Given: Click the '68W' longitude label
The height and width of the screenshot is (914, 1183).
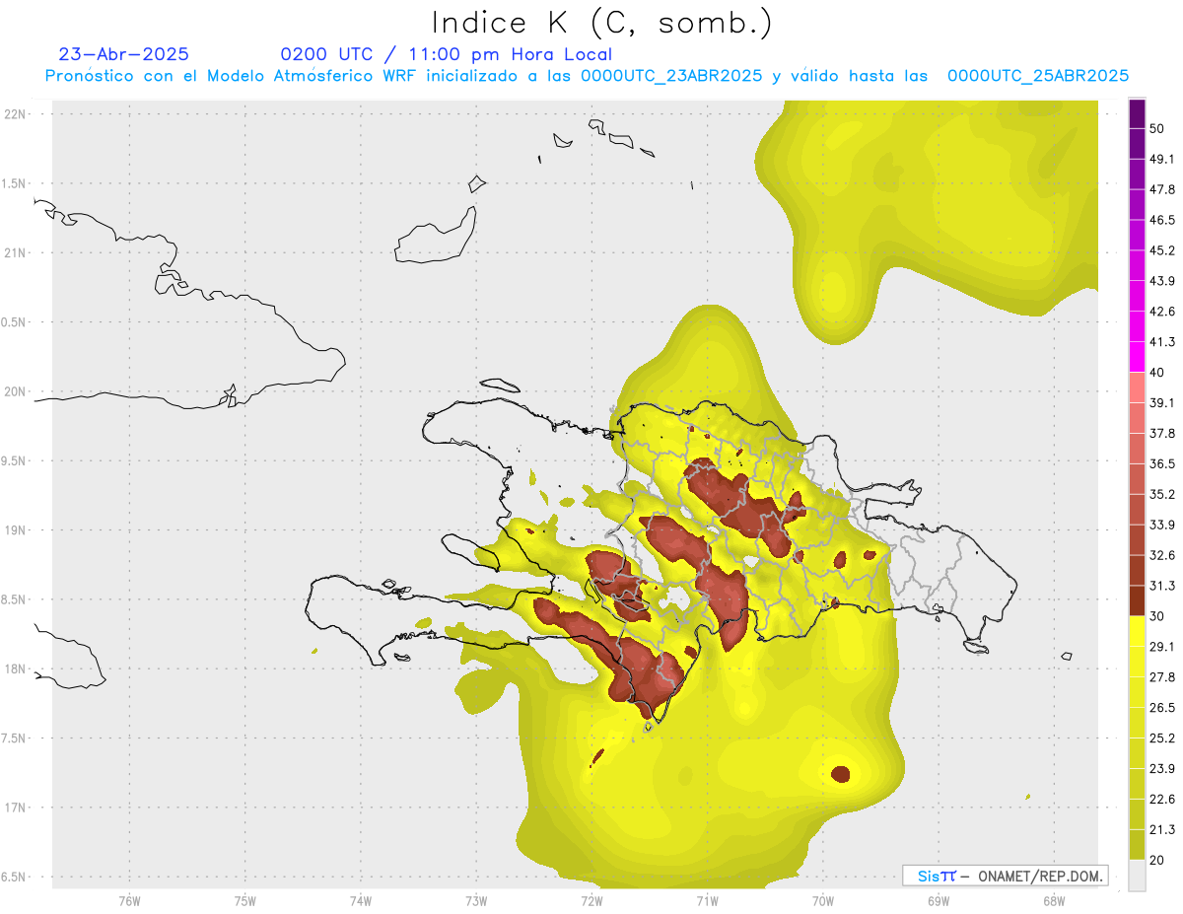Looking at the screenshot, I should [x=1054, y=901].
